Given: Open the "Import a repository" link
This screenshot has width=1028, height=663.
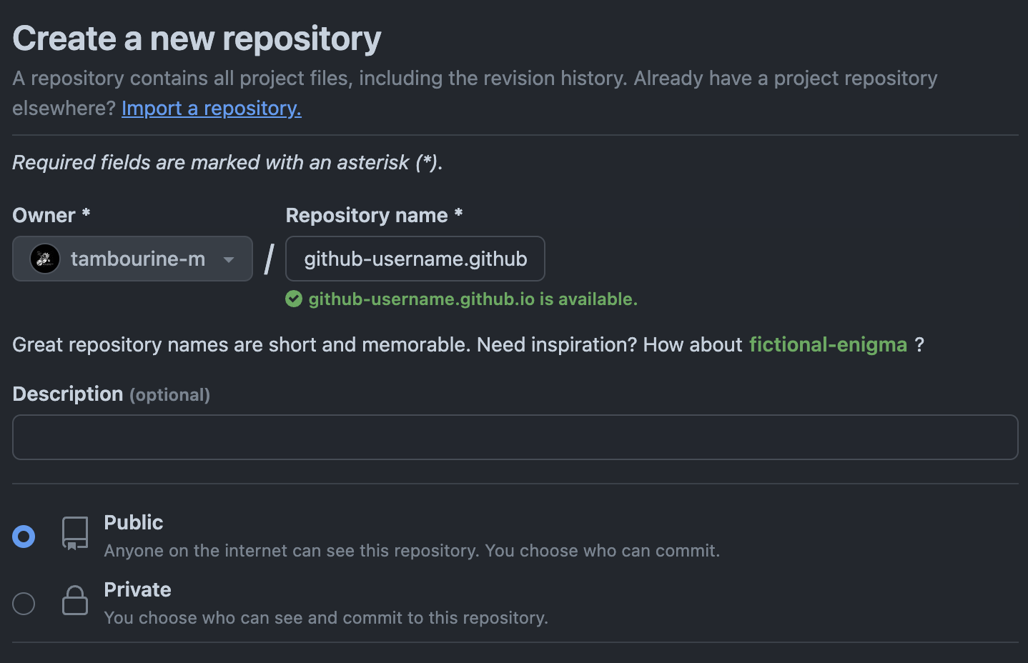Looking at the screenshot, I should (211, 108).
